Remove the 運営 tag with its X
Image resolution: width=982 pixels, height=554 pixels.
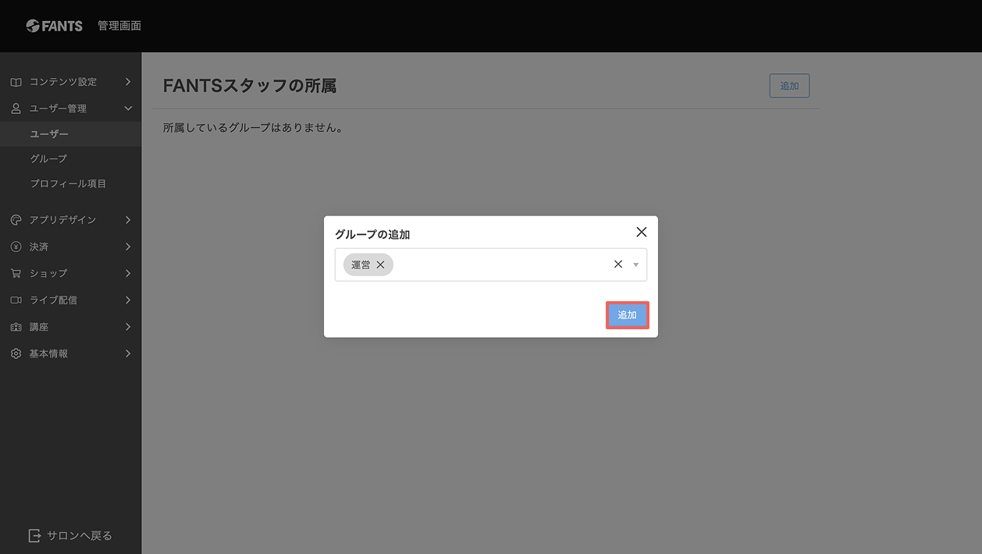point(380,265)
